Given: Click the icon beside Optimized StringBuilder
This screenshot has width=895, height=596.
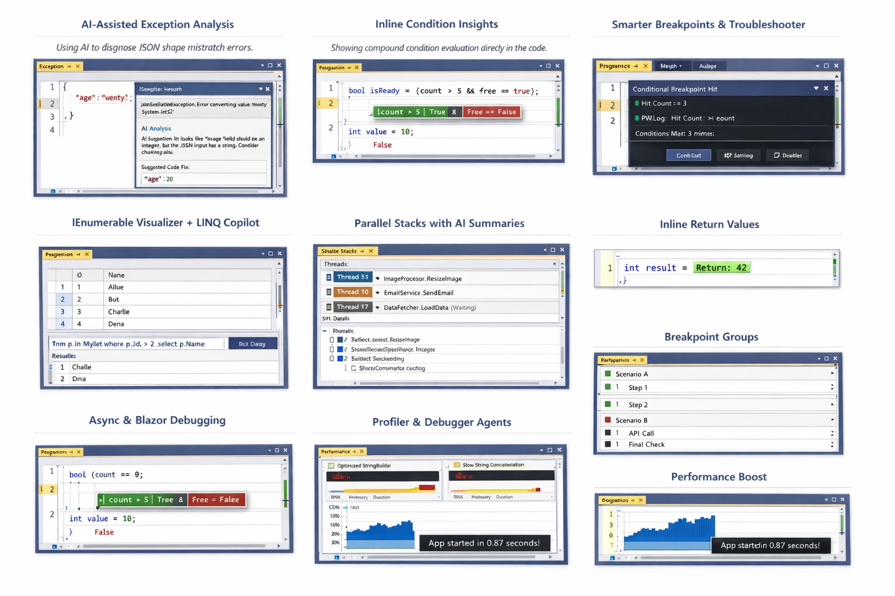Looking at the screenshot, I should tap(331, 466).
